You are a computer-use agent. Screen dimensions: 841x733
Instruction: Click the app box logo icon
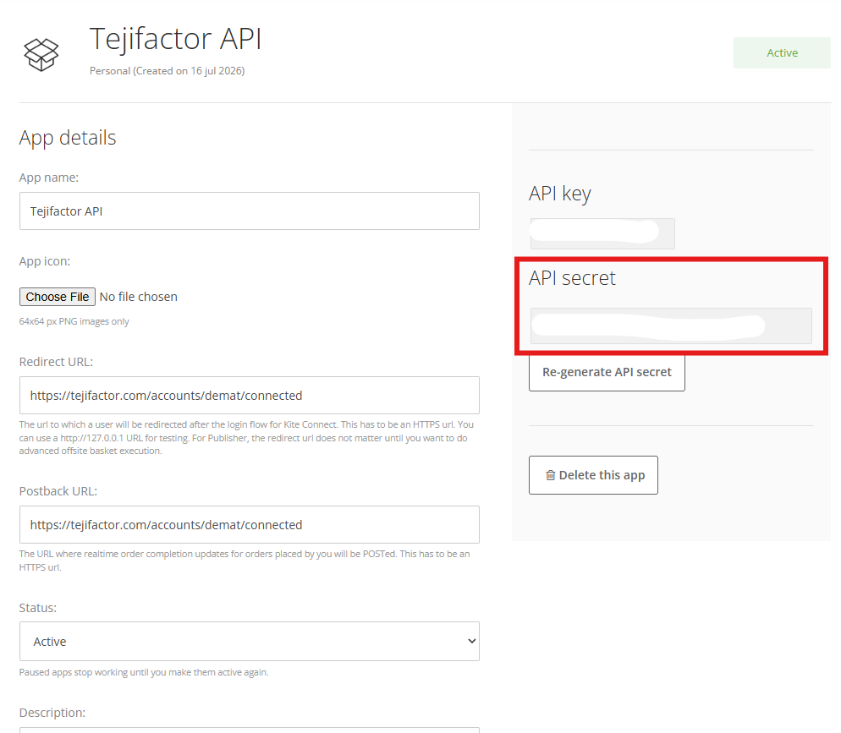click(41, 55)
